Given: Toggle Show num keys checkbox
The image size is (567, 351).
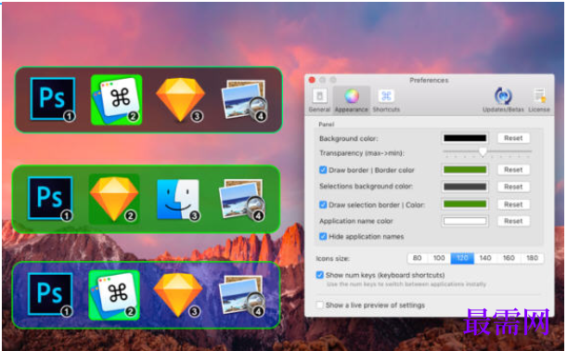Looking at the screenshot, I should click(319, 275).
